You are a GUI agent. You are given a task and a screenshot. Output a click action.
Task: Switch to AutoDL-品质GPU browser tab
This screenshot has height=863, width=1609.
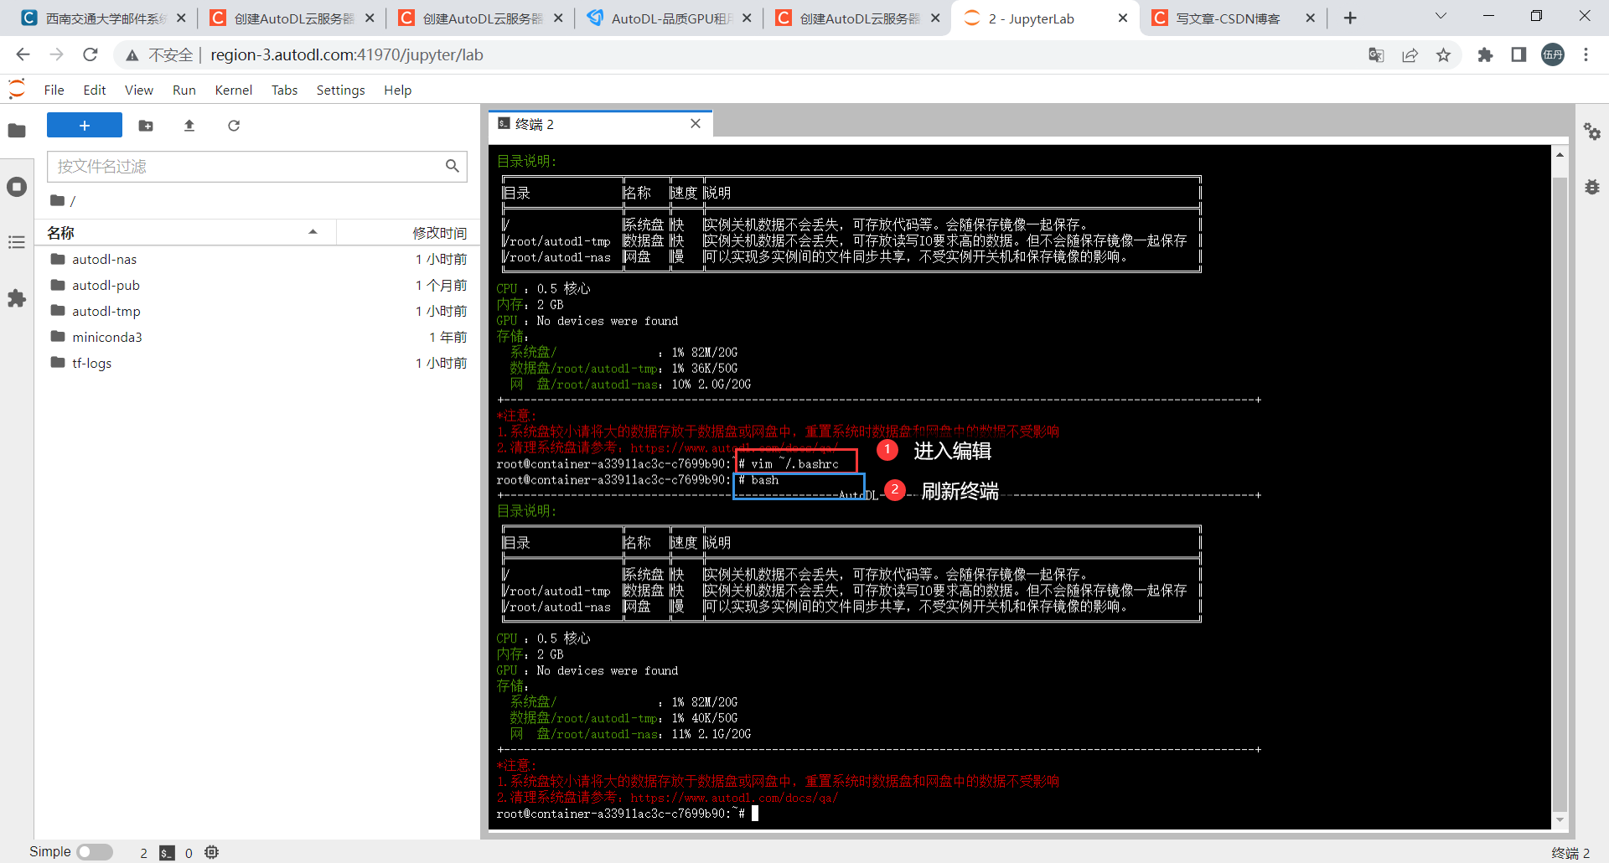tap(670, 18)
